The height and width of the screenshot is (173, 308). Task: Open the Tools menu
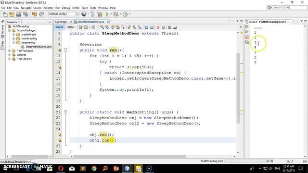point(93,8)
